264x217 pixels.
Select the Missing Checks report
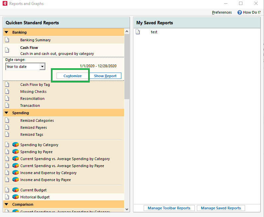coord(33,92)
